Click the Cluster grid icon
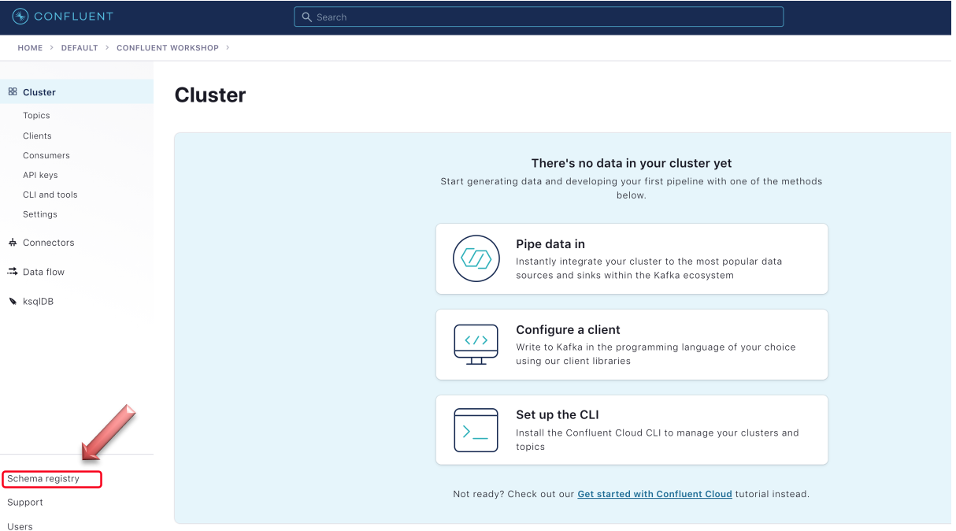The image size is (956, 531). pyautogui.click(x=13, y=92)
